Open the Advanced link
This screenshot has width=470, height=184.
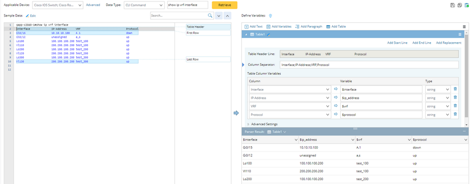[93, 5]
